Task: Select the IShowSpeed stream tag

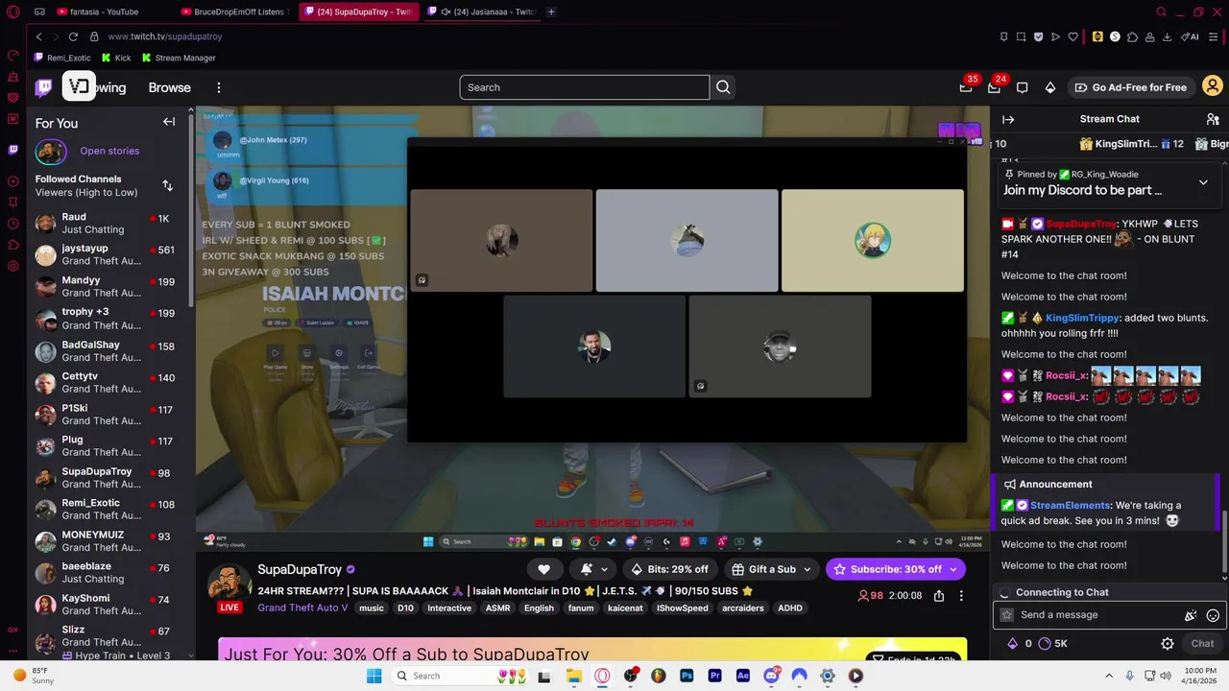Action: [x=683, y=608]
